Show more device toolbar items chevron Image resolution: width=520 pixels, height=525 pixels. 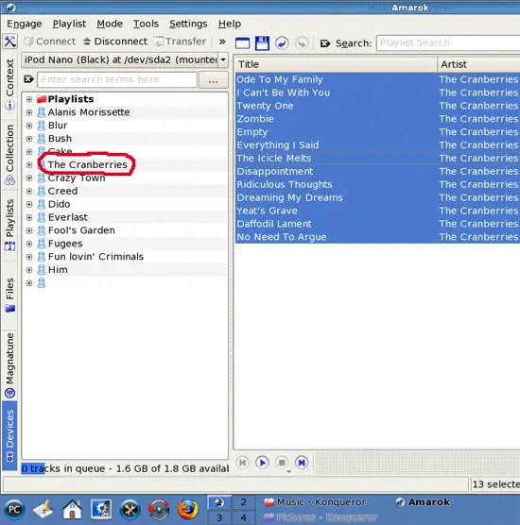click(222, 42)
